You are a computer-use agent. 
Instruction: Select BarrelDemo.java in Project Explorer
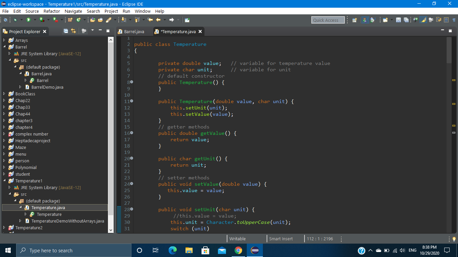(x=47, y=87)
